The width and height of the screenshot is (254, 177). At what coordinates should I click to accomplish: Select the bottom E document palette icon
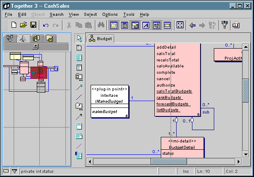(x=79, y=155)
